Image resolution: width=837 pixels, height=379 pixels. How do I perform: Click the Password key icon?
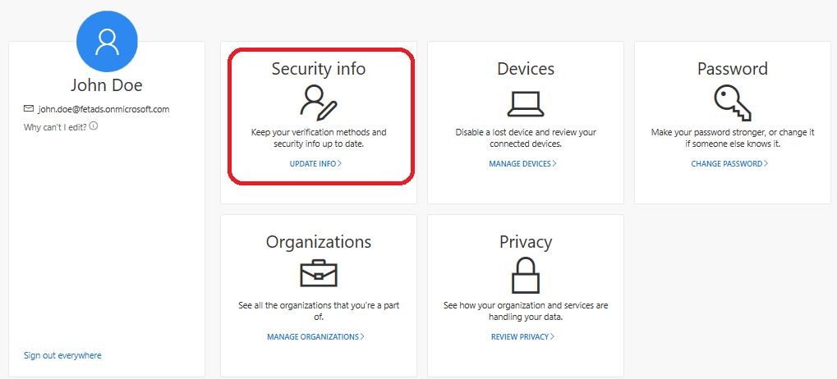pyautogui.click(x=731, y=102)
